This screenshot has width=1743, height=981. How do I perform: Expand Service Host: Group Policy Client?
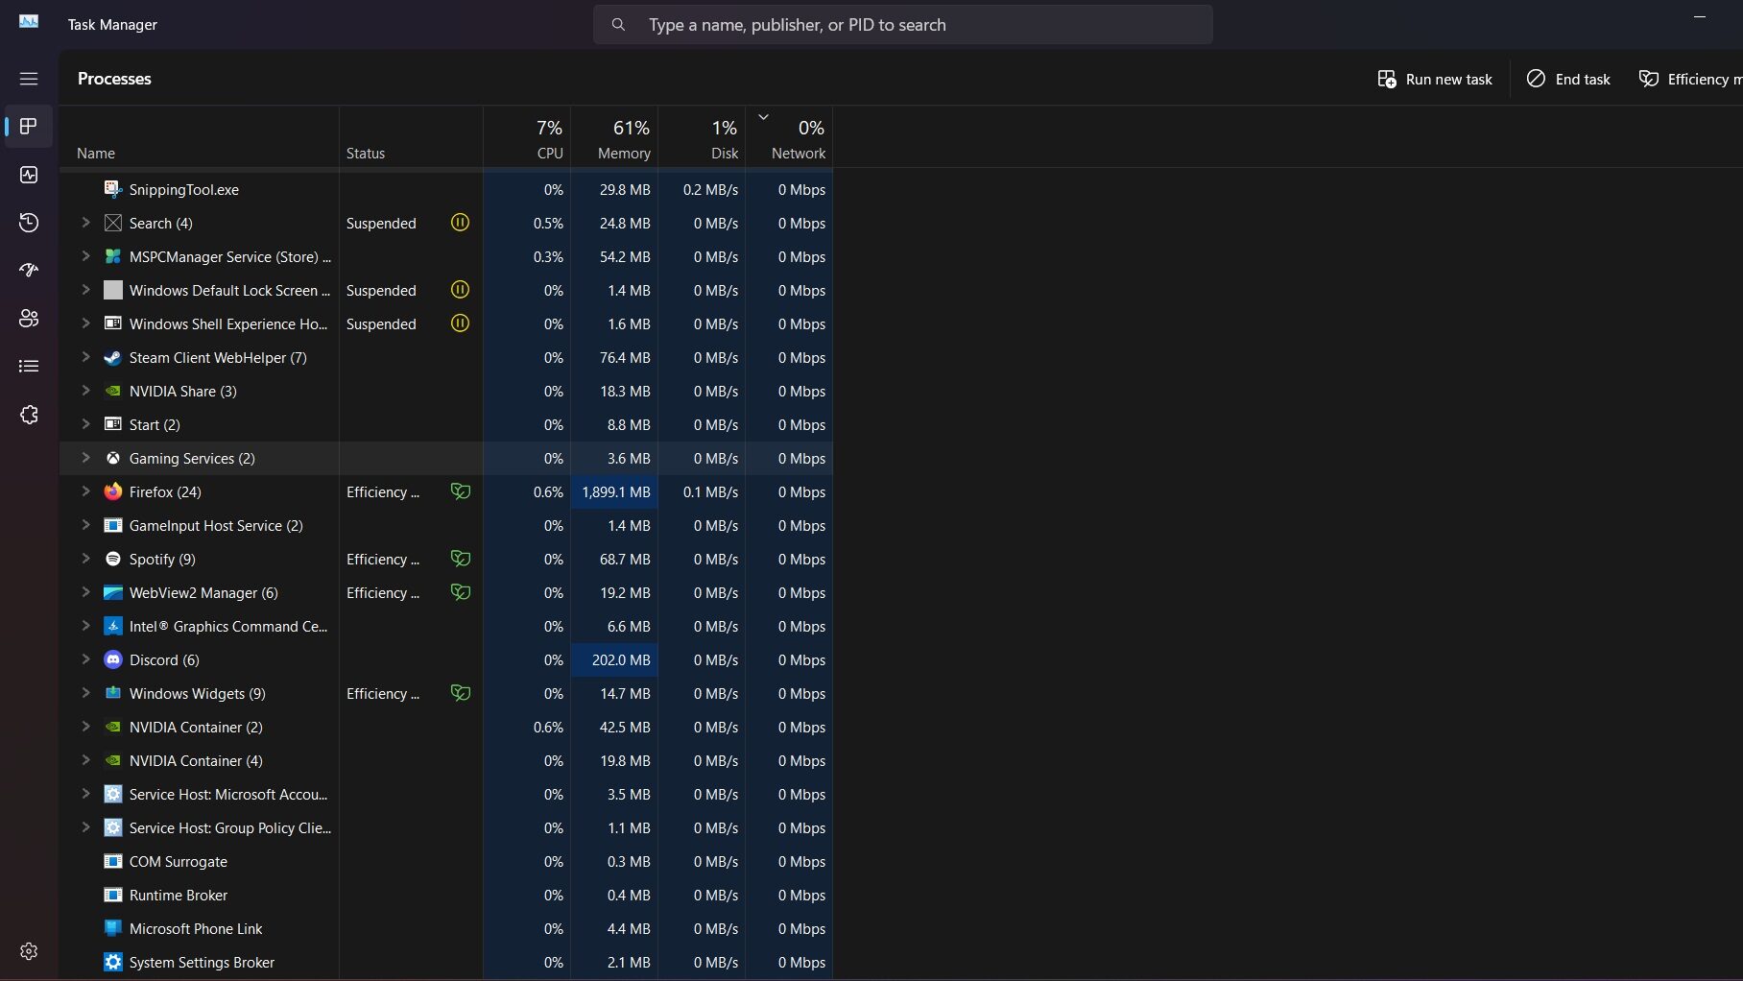pos(85,827)
